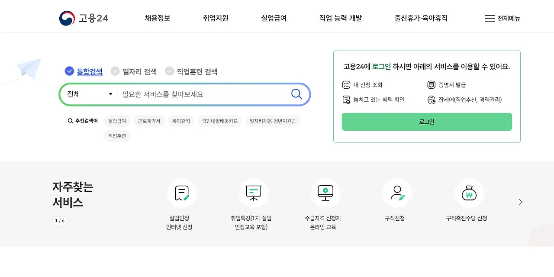Click 증명서 발급 text
Image resolution: width=554 pixels, height=277 pixels.
pos(452,85)
